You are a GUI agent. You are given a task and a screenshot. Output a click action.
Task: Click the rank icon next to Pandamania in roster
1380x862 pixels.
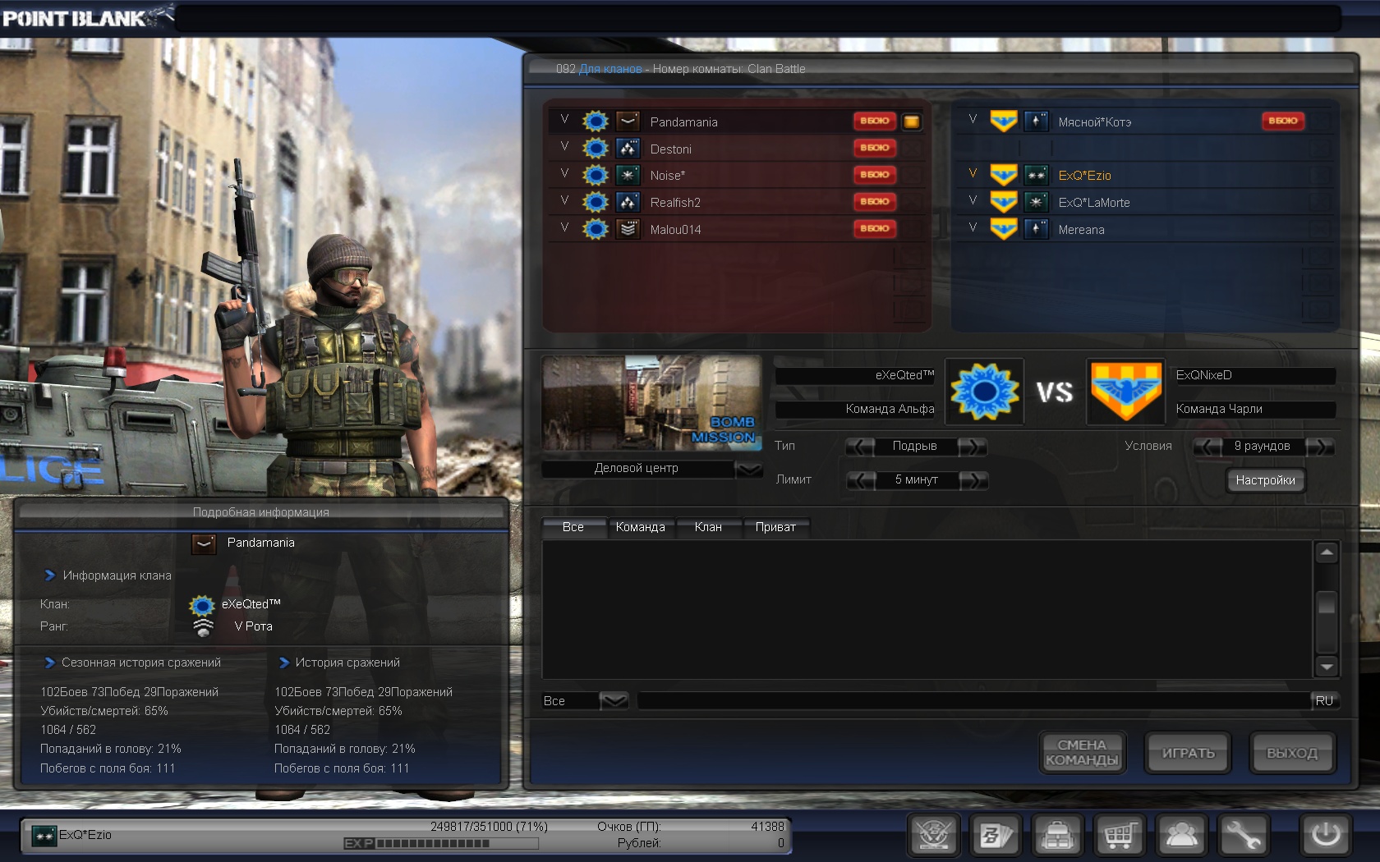click(628, 122)
